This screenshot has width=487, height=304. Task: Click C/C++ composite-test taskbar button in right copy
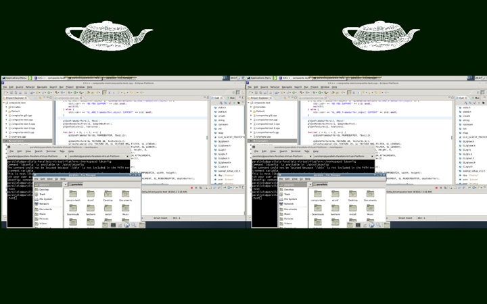294,78
